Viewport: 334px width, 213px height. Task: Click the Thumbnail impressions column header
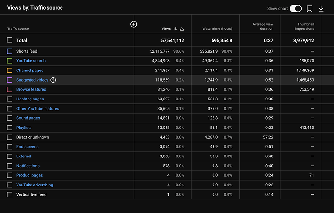tap(304, 27)
